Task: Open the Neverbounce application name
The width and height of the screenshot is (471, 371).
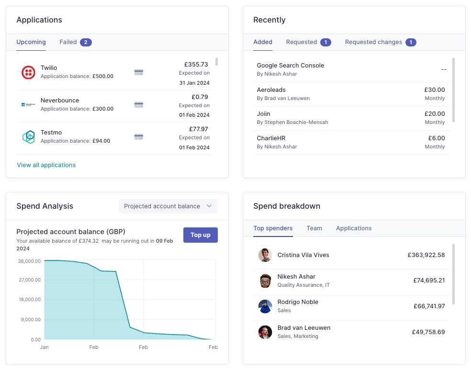Action: coord(60,101)
